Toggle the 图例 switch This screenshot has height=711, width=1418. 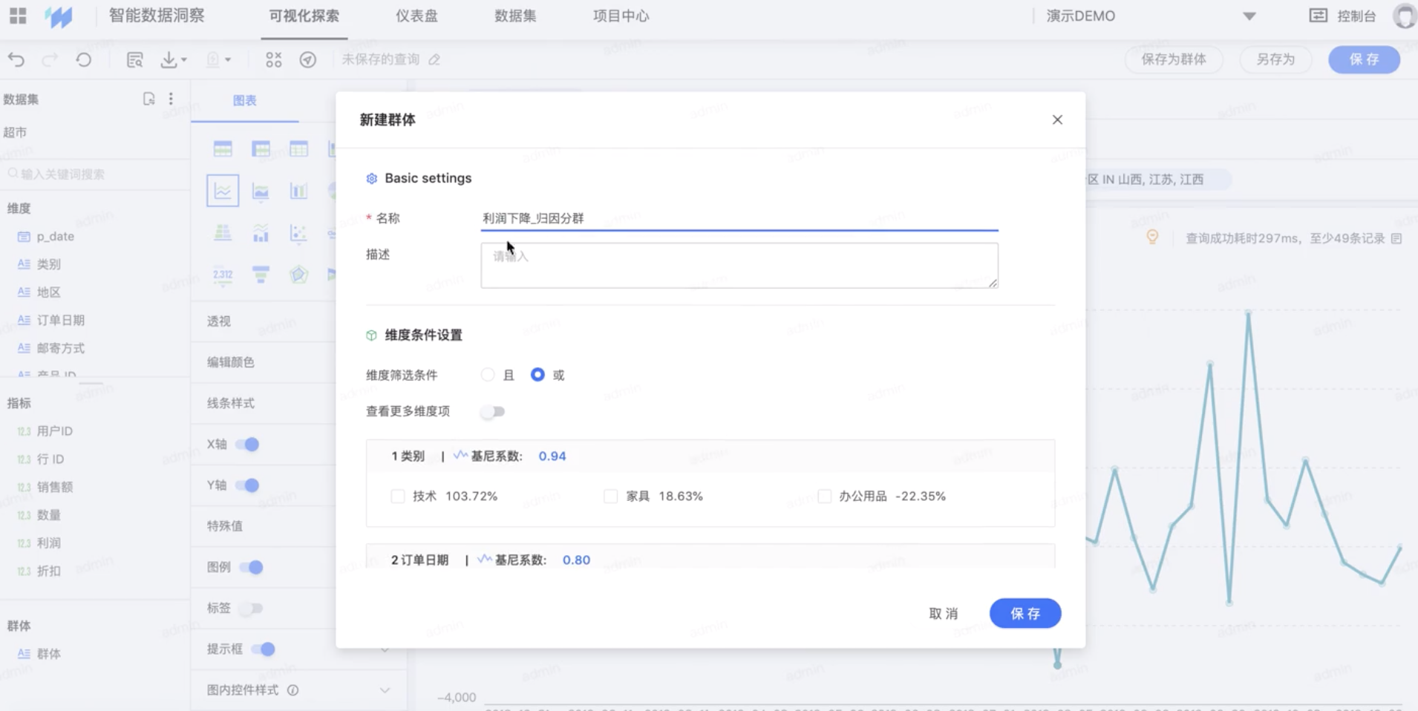pyautogui.click(x=251, y=568)
